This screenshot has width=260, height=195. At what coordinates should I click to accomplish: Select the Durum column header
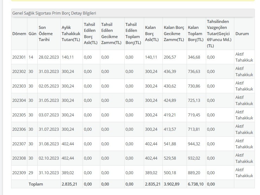coord(242,34)
